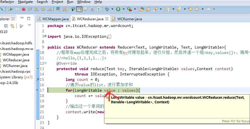Click Collapse All in Package Explorer
Viewport: 250px width, 129px height.
click(6, 26)
